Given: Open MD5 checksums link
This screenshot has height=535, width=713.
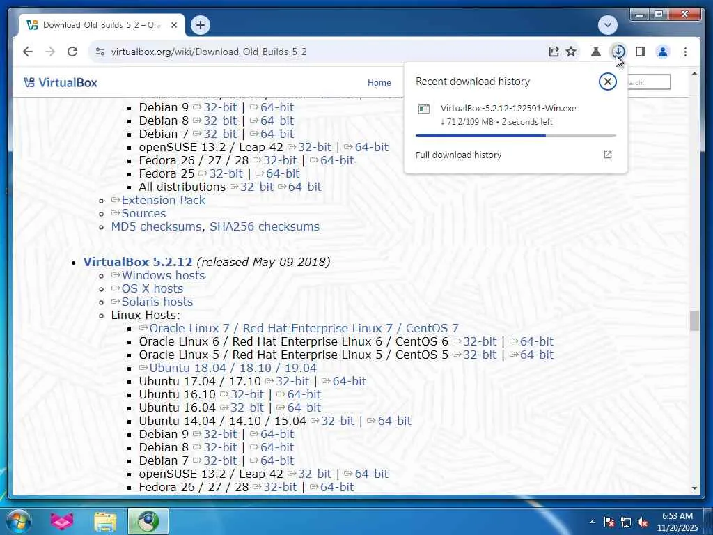Looking at the screenshot, I should coord(156,226).
